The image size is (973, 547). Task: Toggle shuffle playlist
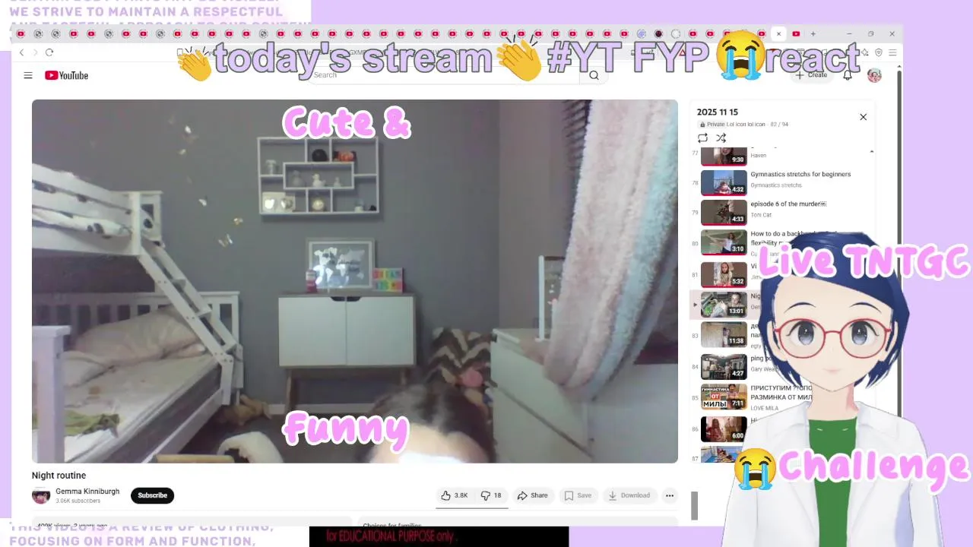(x=721, y=138)
